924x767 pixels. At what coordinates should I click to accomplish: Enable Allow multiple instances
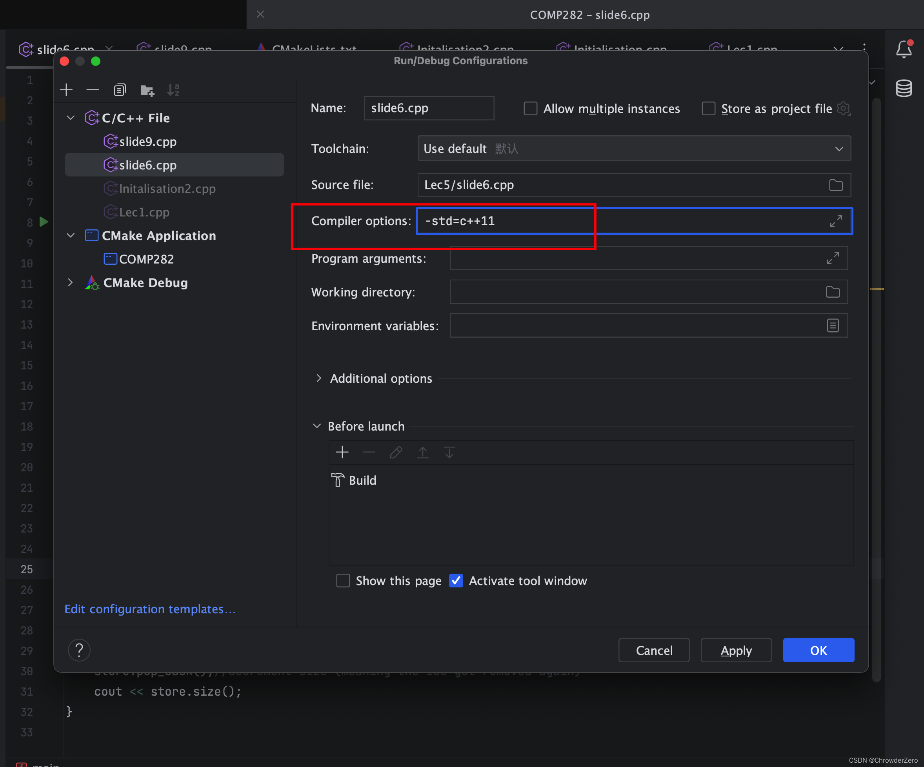(x=530, y=108)
